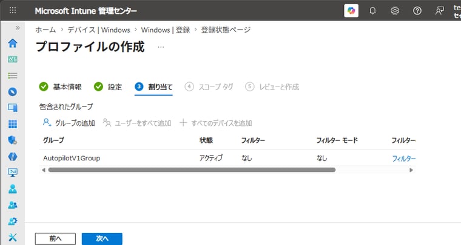Click the 登録状態ページ breadcrumb
461x245 pixels.
[226, 30]
